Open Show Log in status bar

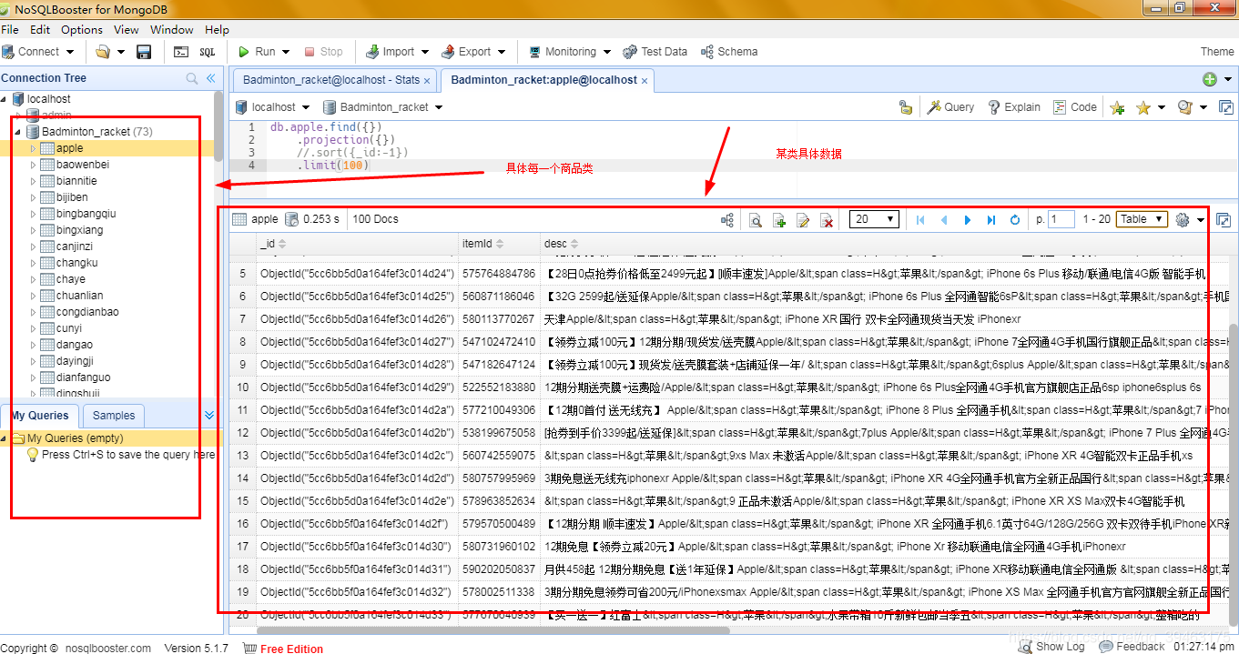tap(1051, 647)
